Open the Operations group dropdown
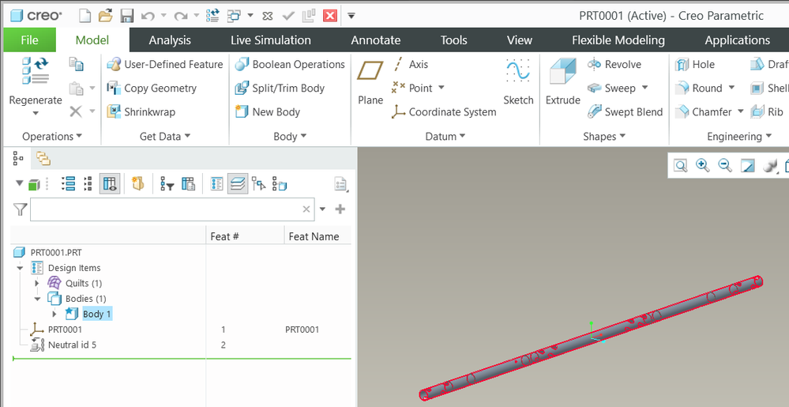 [x=52, y=137]
